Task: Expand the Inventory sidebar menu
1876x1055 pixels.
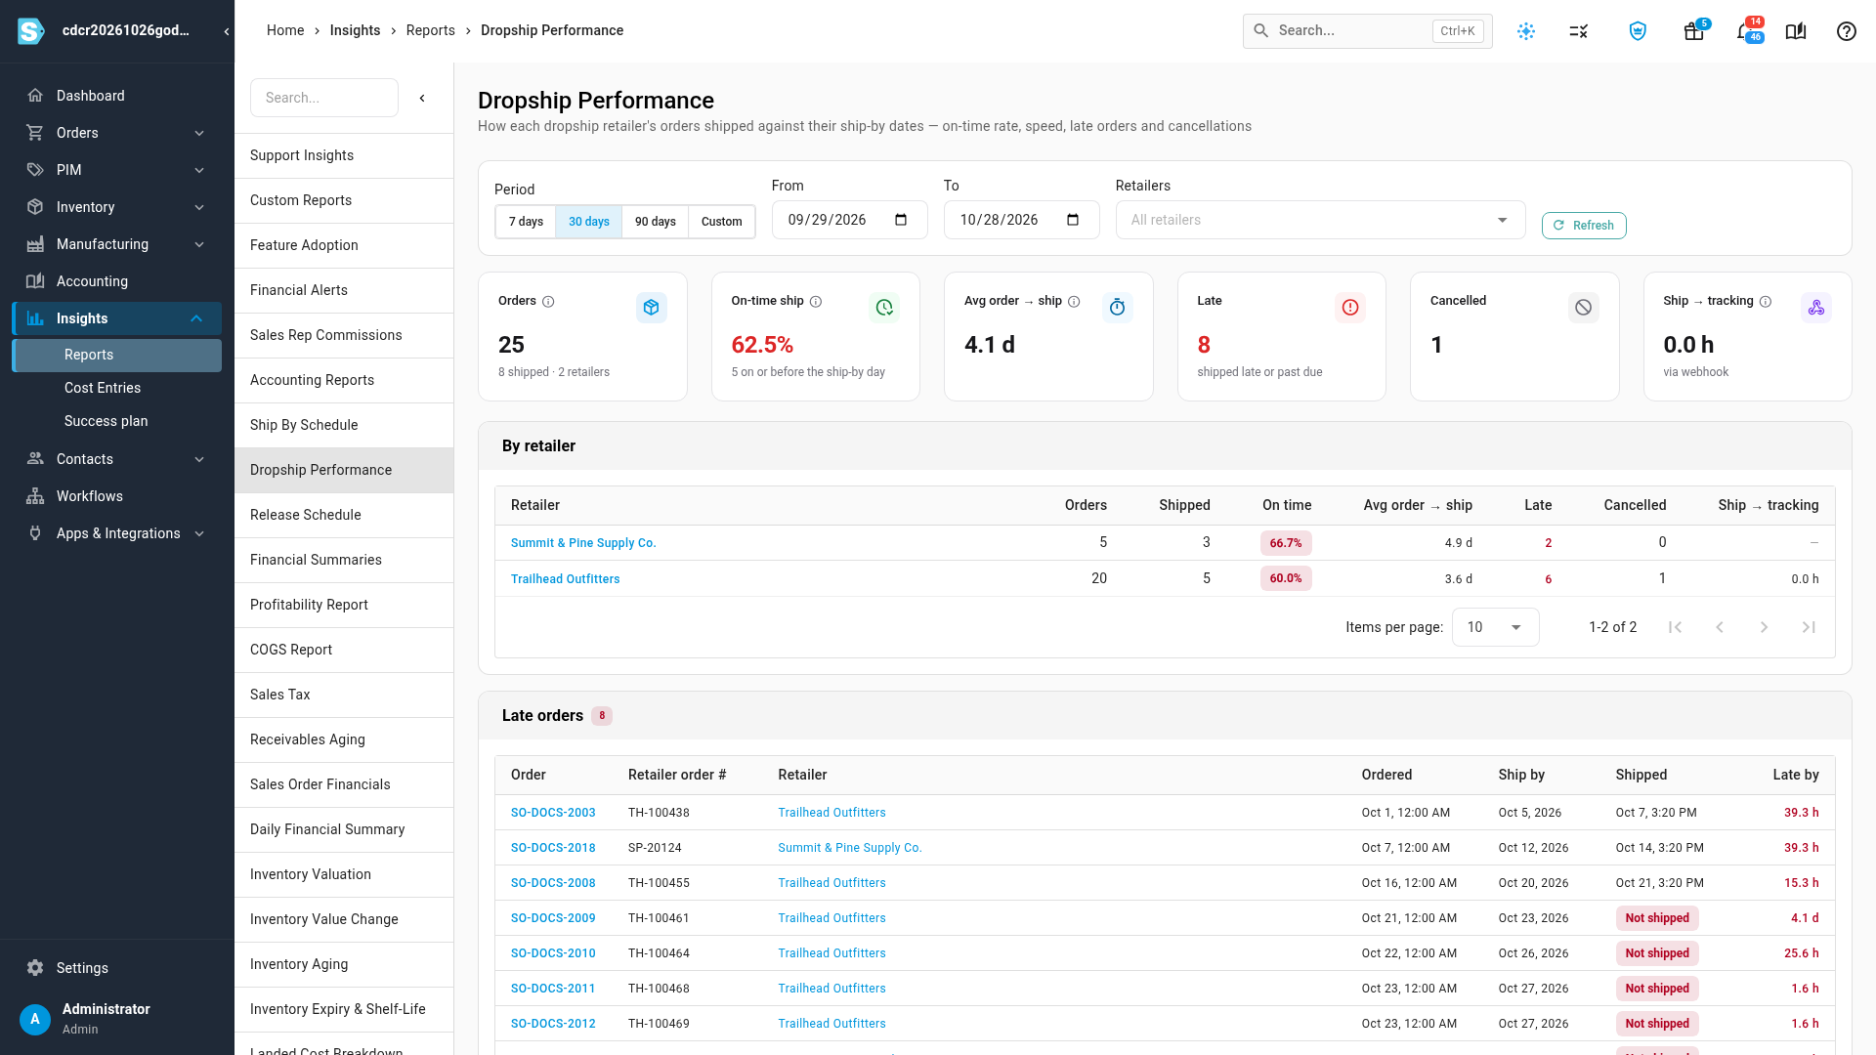Action: [x=117, y=207]
